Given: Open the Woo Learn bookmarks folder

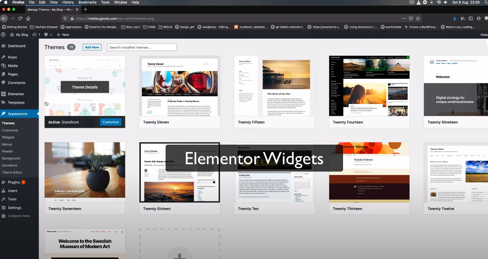Looking at the screenshot, I should click(131, 27).
